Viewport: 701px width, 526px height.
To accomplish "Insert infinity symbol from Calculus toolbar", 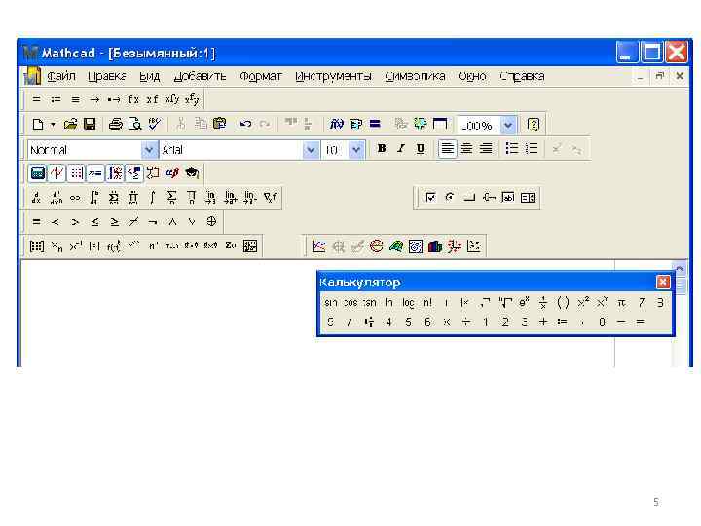I will pyautogui.click(x=75, y=197).
